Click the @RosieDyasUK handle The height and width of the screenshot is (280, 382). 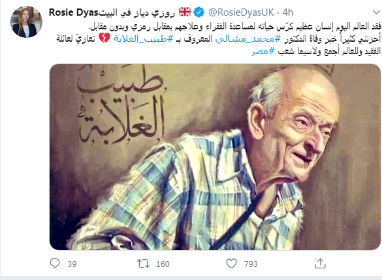241,12
